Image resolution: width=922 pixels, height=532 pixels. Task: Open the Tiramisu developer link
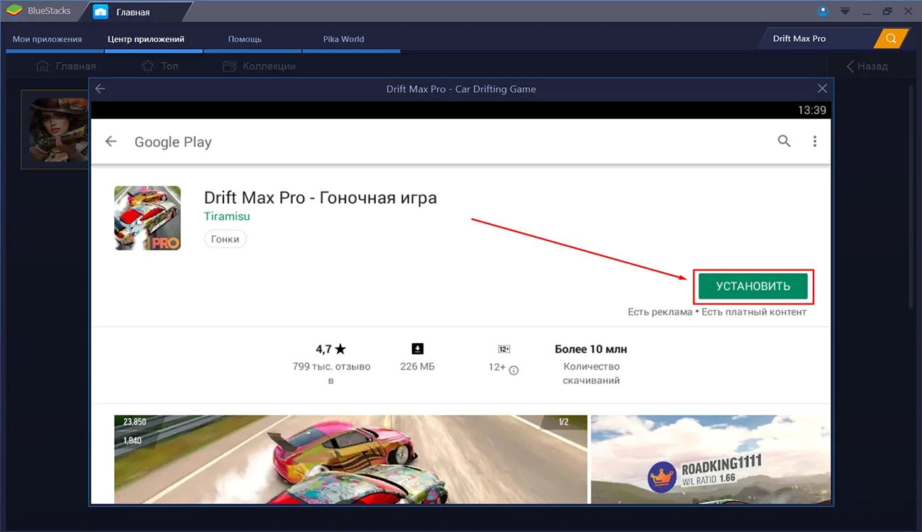[x=227, y=216]
